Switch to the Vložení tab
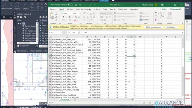 [x=70, y=9]
